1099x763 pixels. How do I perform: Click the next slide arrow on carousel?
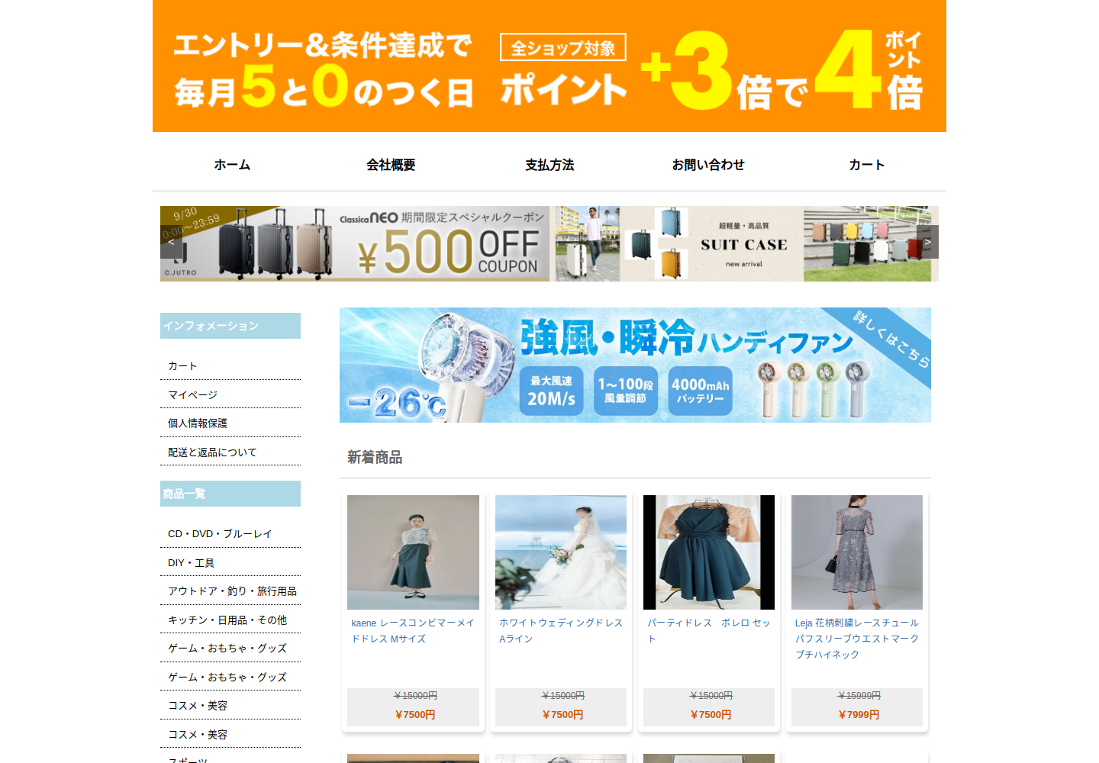click(927, 242)
